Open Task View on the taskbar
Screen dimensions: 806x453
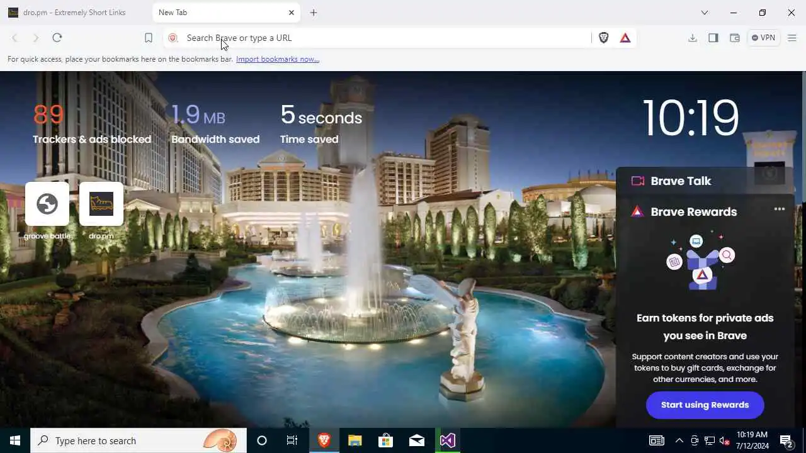[x=292, y=440]
